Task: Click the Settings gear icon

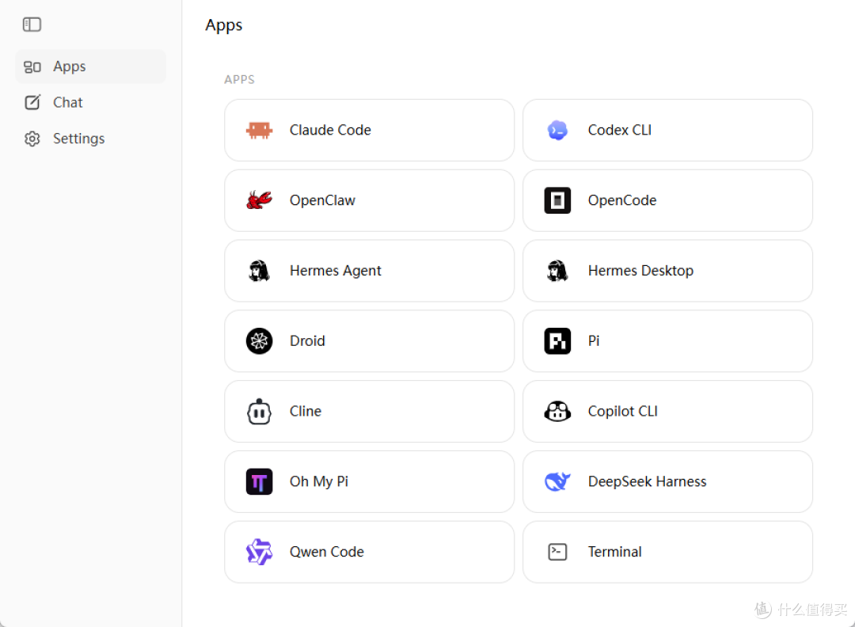Action: click(32, 139)
